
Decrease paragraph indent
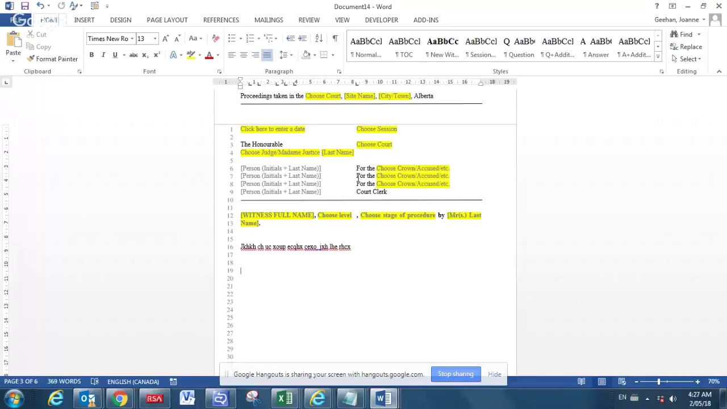[x=290, y=39]
